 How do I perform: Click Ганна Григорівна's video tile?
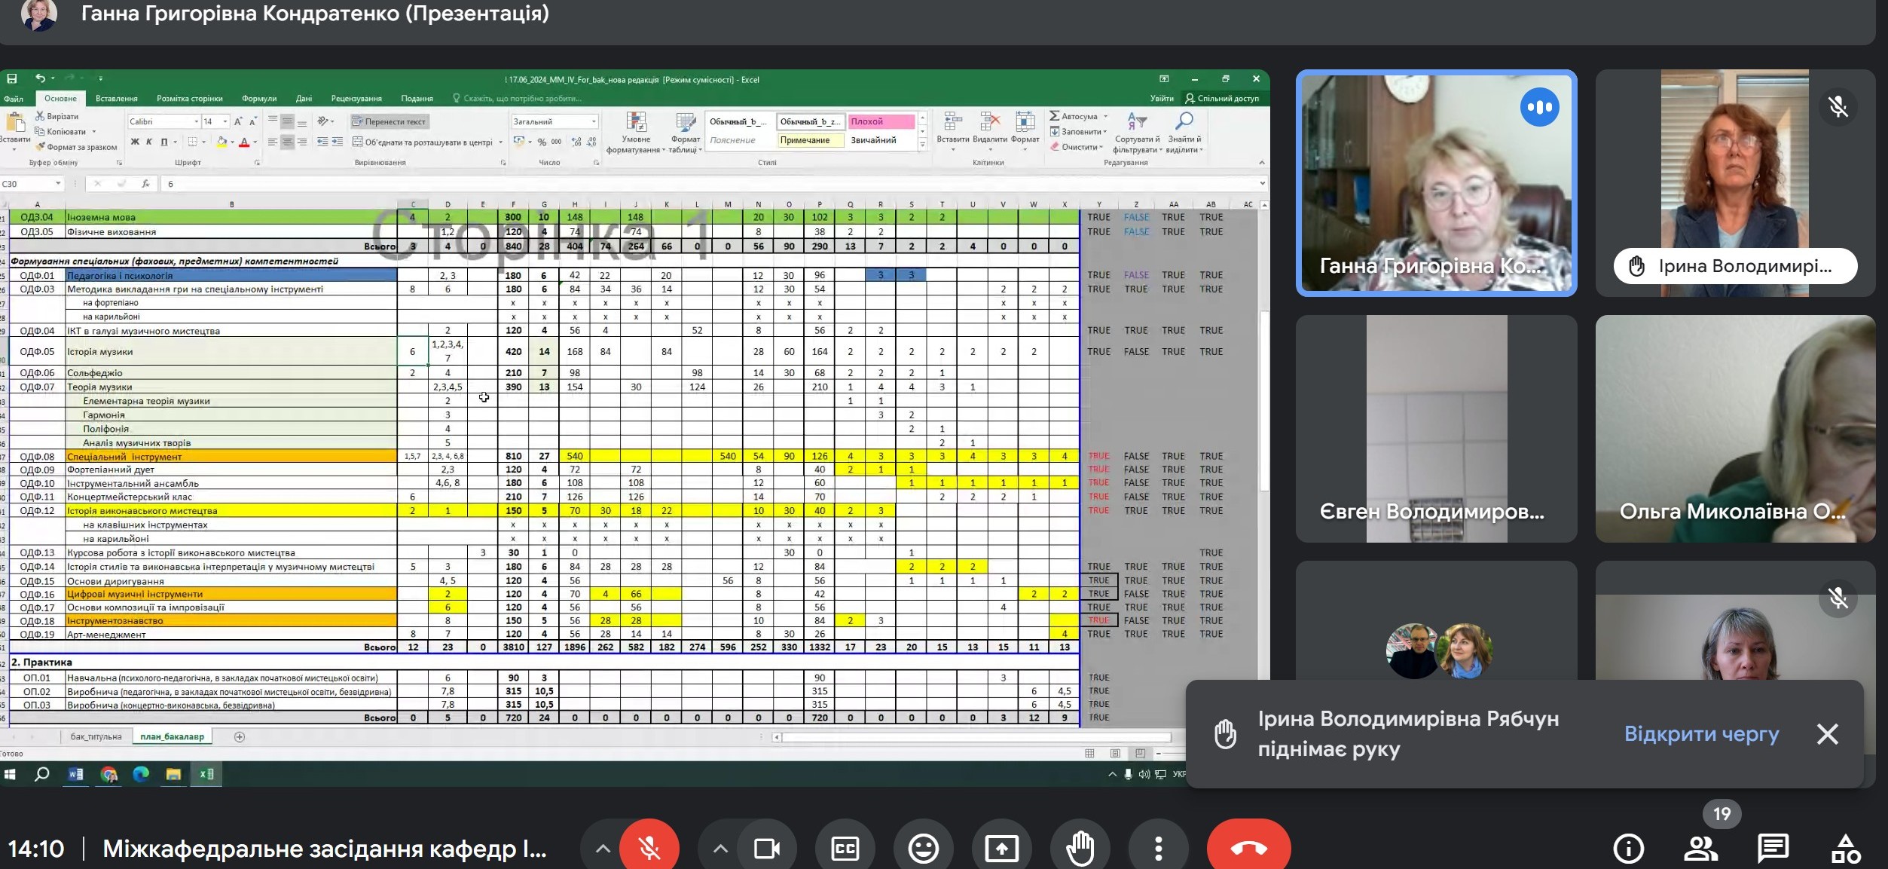(1435, 183)
